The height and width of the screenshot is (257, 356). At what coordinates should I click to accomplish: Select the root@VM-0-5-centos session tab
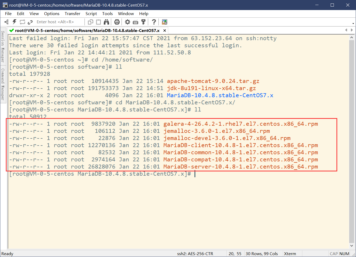coord(88,30)
